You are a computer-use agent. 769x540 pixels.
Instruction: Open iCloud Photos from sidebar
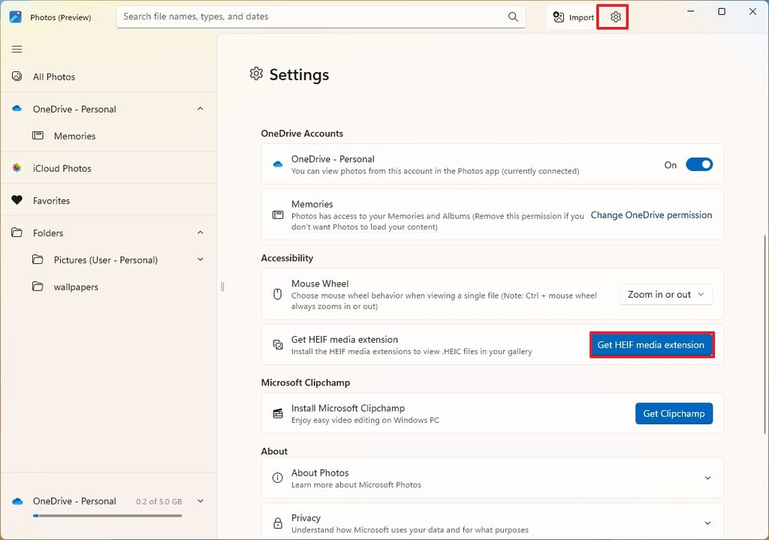[x=62, y=169]
